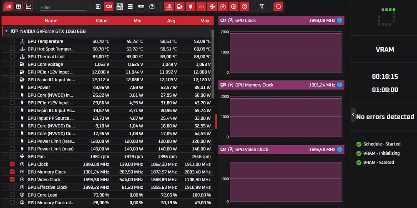The width and height of the screenshot is (417, 208).
Task: Enable the GPU Power checkbox
Action: pos(12,87)
